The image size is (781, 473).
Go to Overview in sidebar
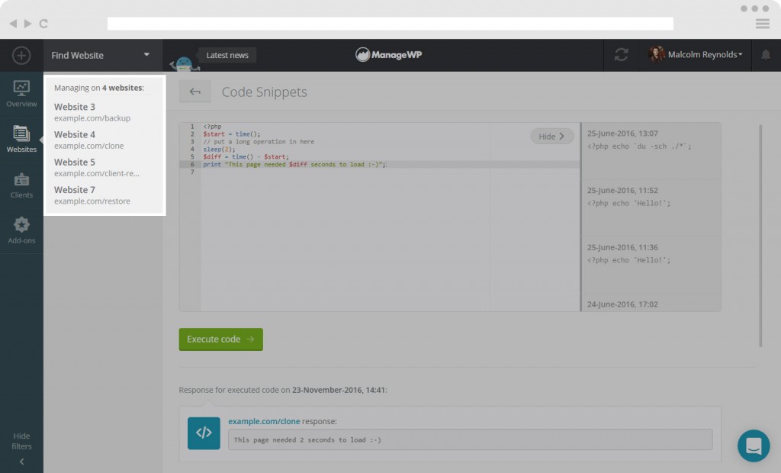pos(21,94)
